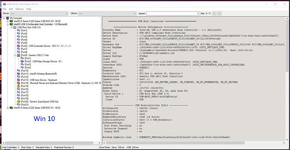Click the details pane vertical scrollbar

tap(287, 46)
